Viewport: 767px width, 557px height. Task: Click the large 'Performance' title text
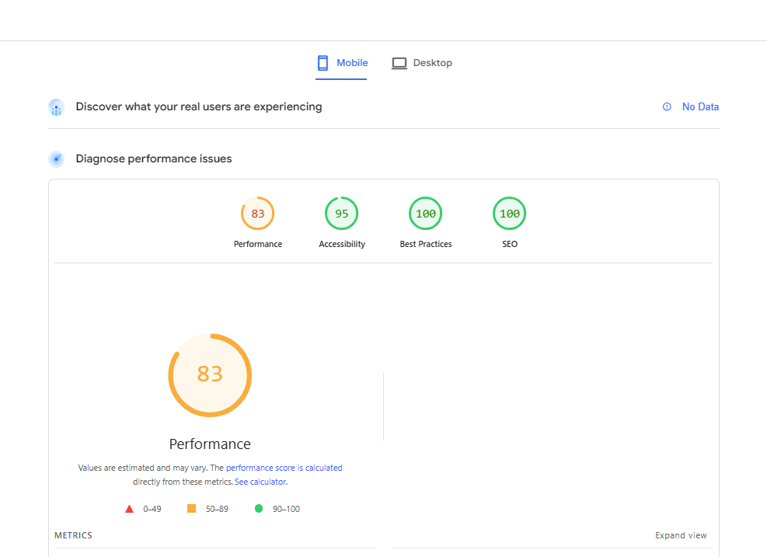pos(210,444)
